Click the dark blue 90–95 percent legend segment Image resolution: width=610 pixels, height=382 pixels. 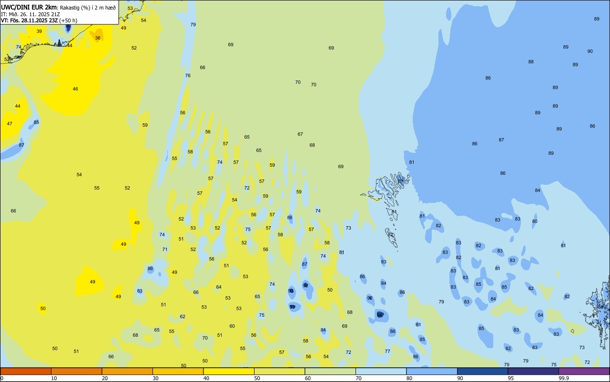pyautogui.click(x=482, y=371)
